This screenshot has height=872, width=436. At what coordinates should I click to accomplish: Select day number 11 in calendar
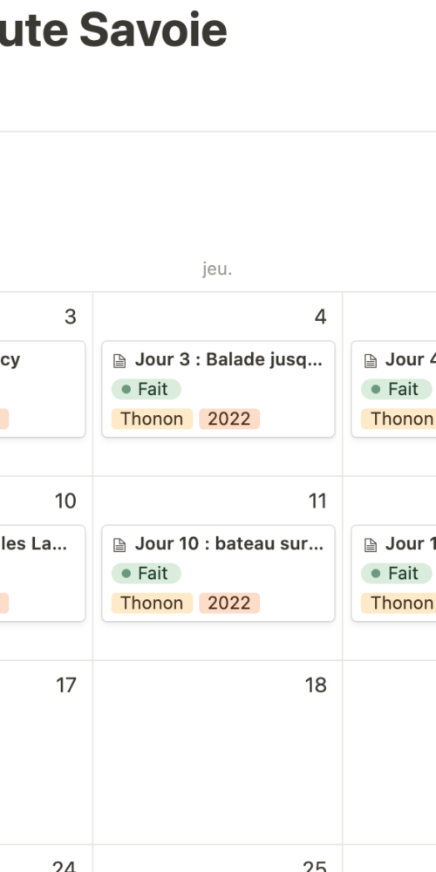click(317, 501)
